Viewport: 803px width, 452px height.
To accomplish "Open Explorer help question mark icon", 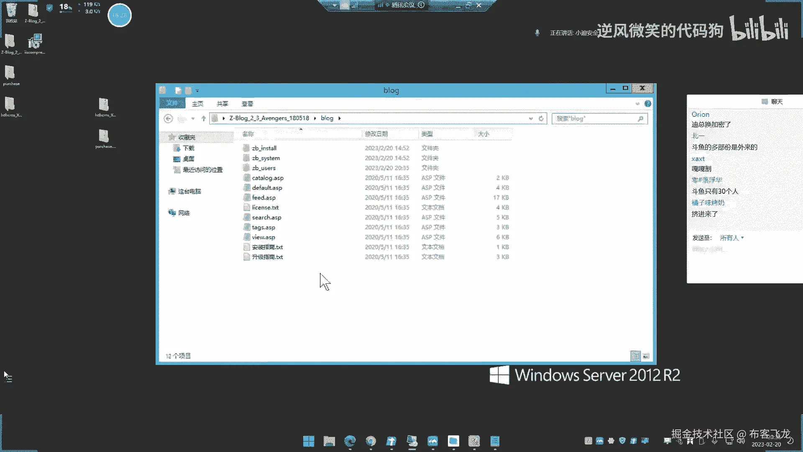I will coord(647,103).
